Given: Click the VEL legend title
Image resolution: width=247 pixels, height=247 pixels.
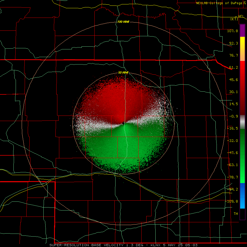Looking at the screenshot, I should pyautogui.click(x=241, y=16).
